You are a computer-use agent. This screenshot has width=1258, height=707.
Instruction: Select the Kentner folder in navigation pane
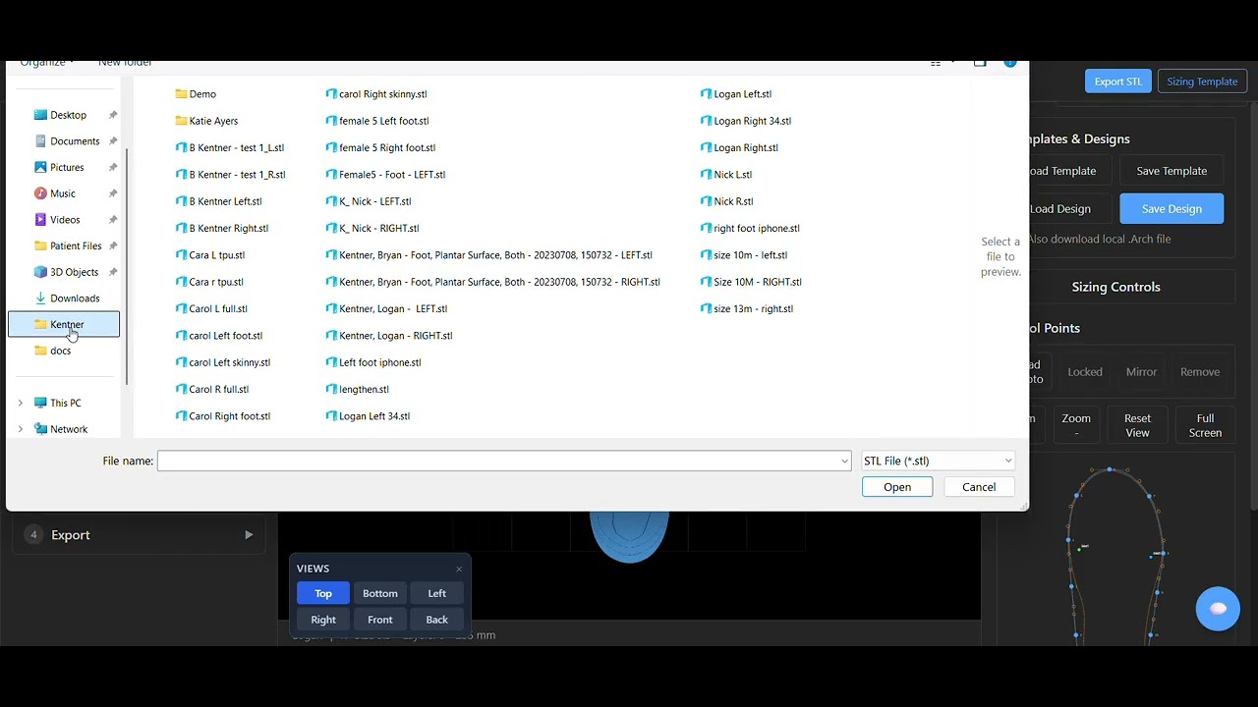[x=64, y=324]
